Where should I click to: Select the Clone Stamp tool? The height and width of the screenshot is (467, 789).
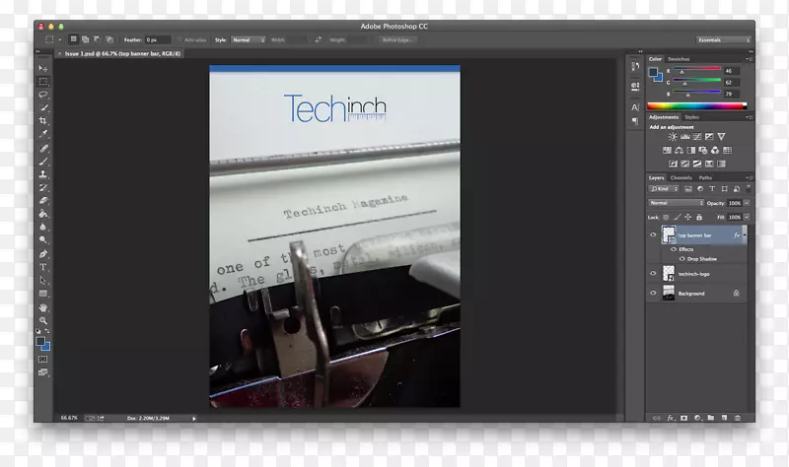point(43,174)
